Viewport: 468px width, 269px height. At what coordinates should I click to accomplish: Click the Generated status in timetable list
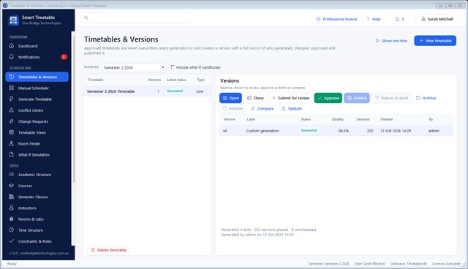tap(175, 91)
